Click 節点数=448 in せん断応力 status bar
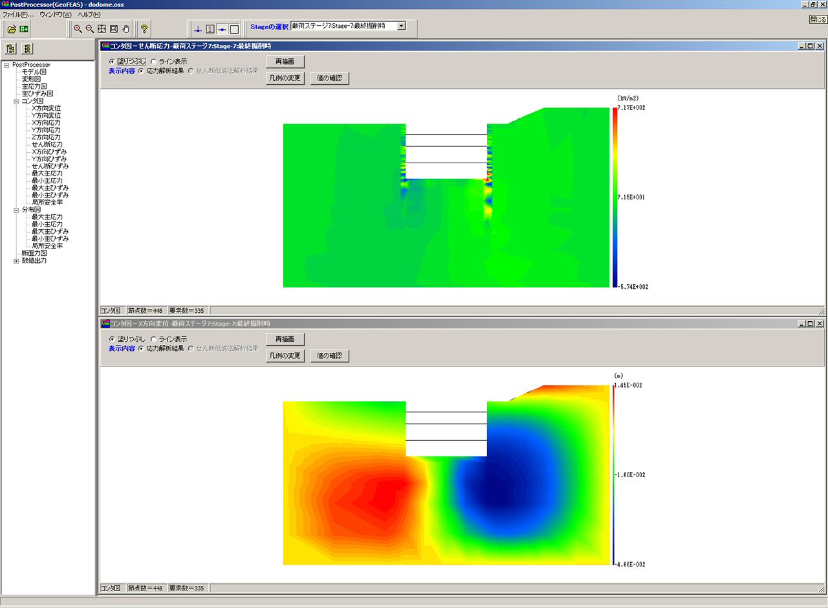This screenshot has width=828, height=608. (x=146, y=311)
